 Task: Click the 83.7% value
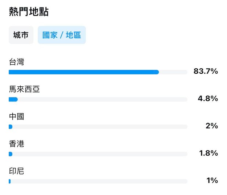(206, 71)
